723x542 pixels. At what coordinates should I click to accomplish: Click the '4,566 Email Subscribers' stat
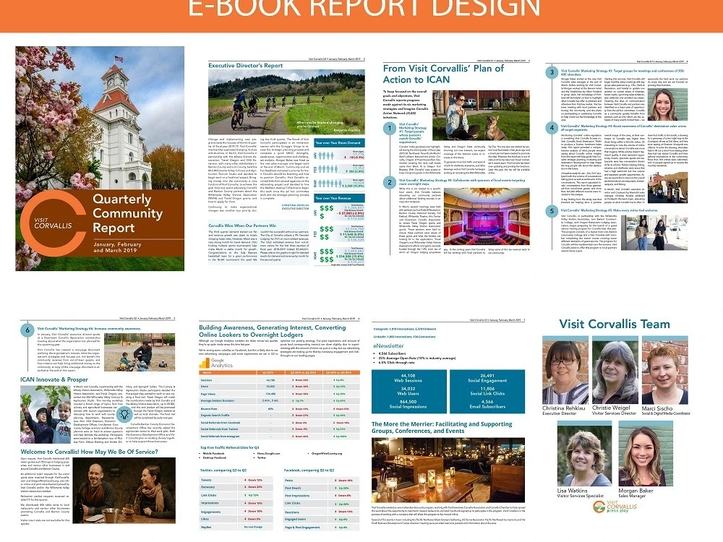pos(487,404)
